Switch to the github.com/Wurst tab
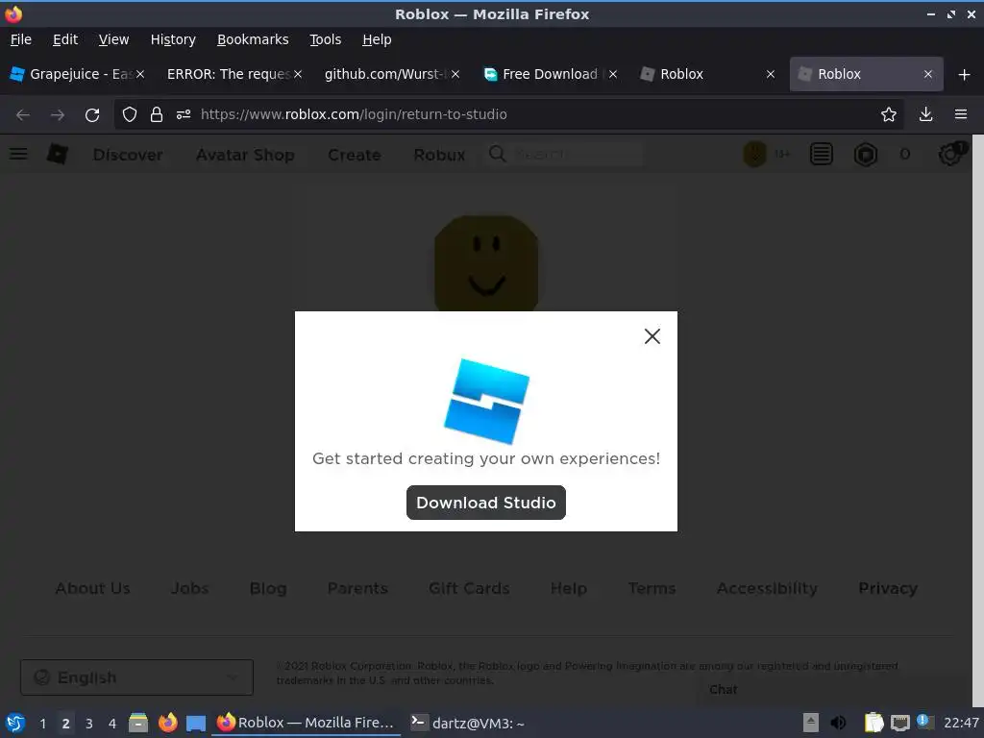 coord(384,74)
